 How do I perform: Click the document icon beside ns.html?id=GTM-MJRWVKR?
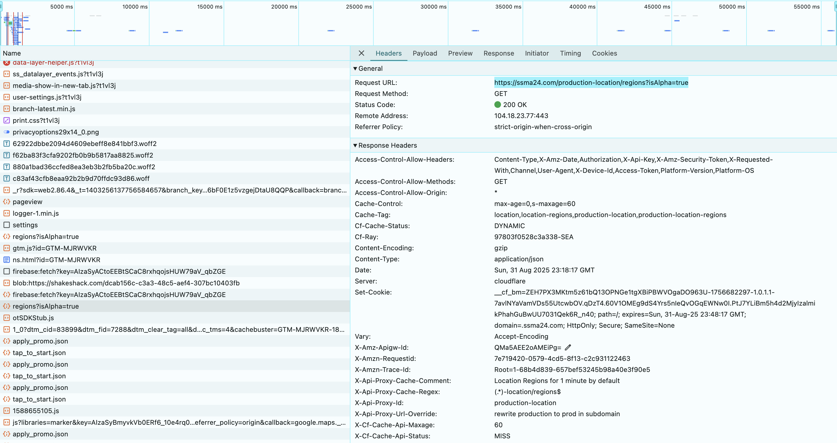click(x=6, y=260)
